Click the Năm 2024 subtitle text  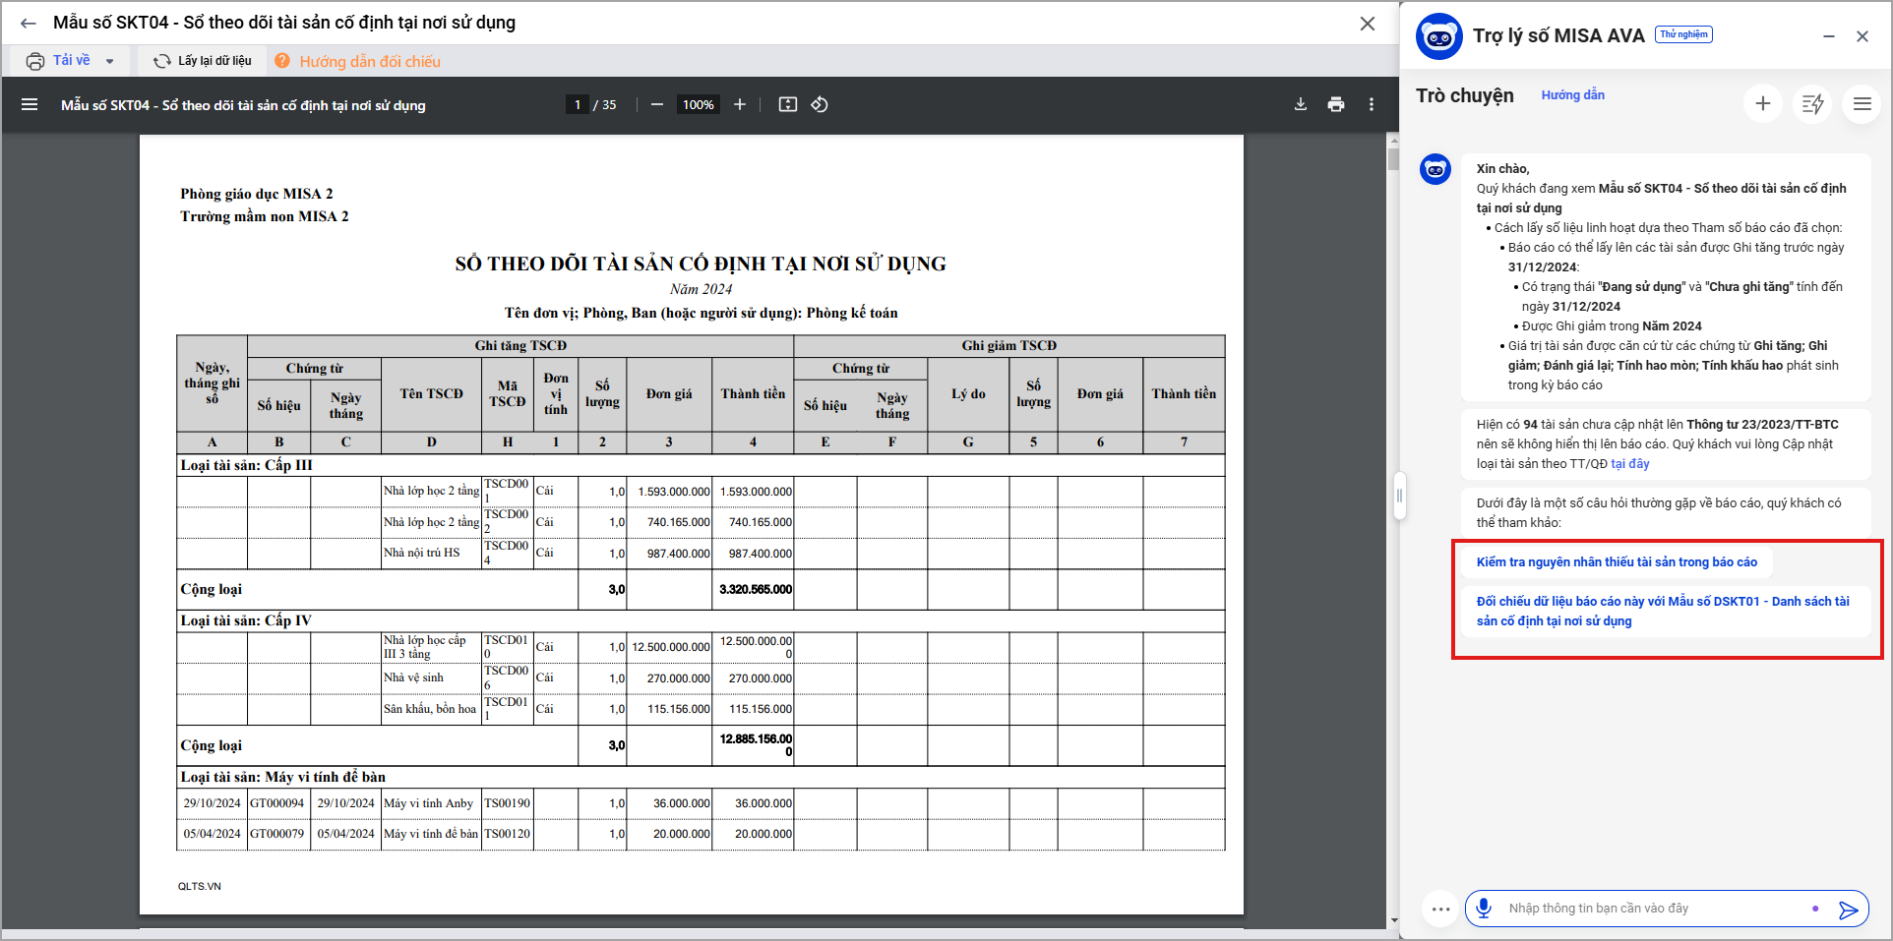tap(701, 290)
